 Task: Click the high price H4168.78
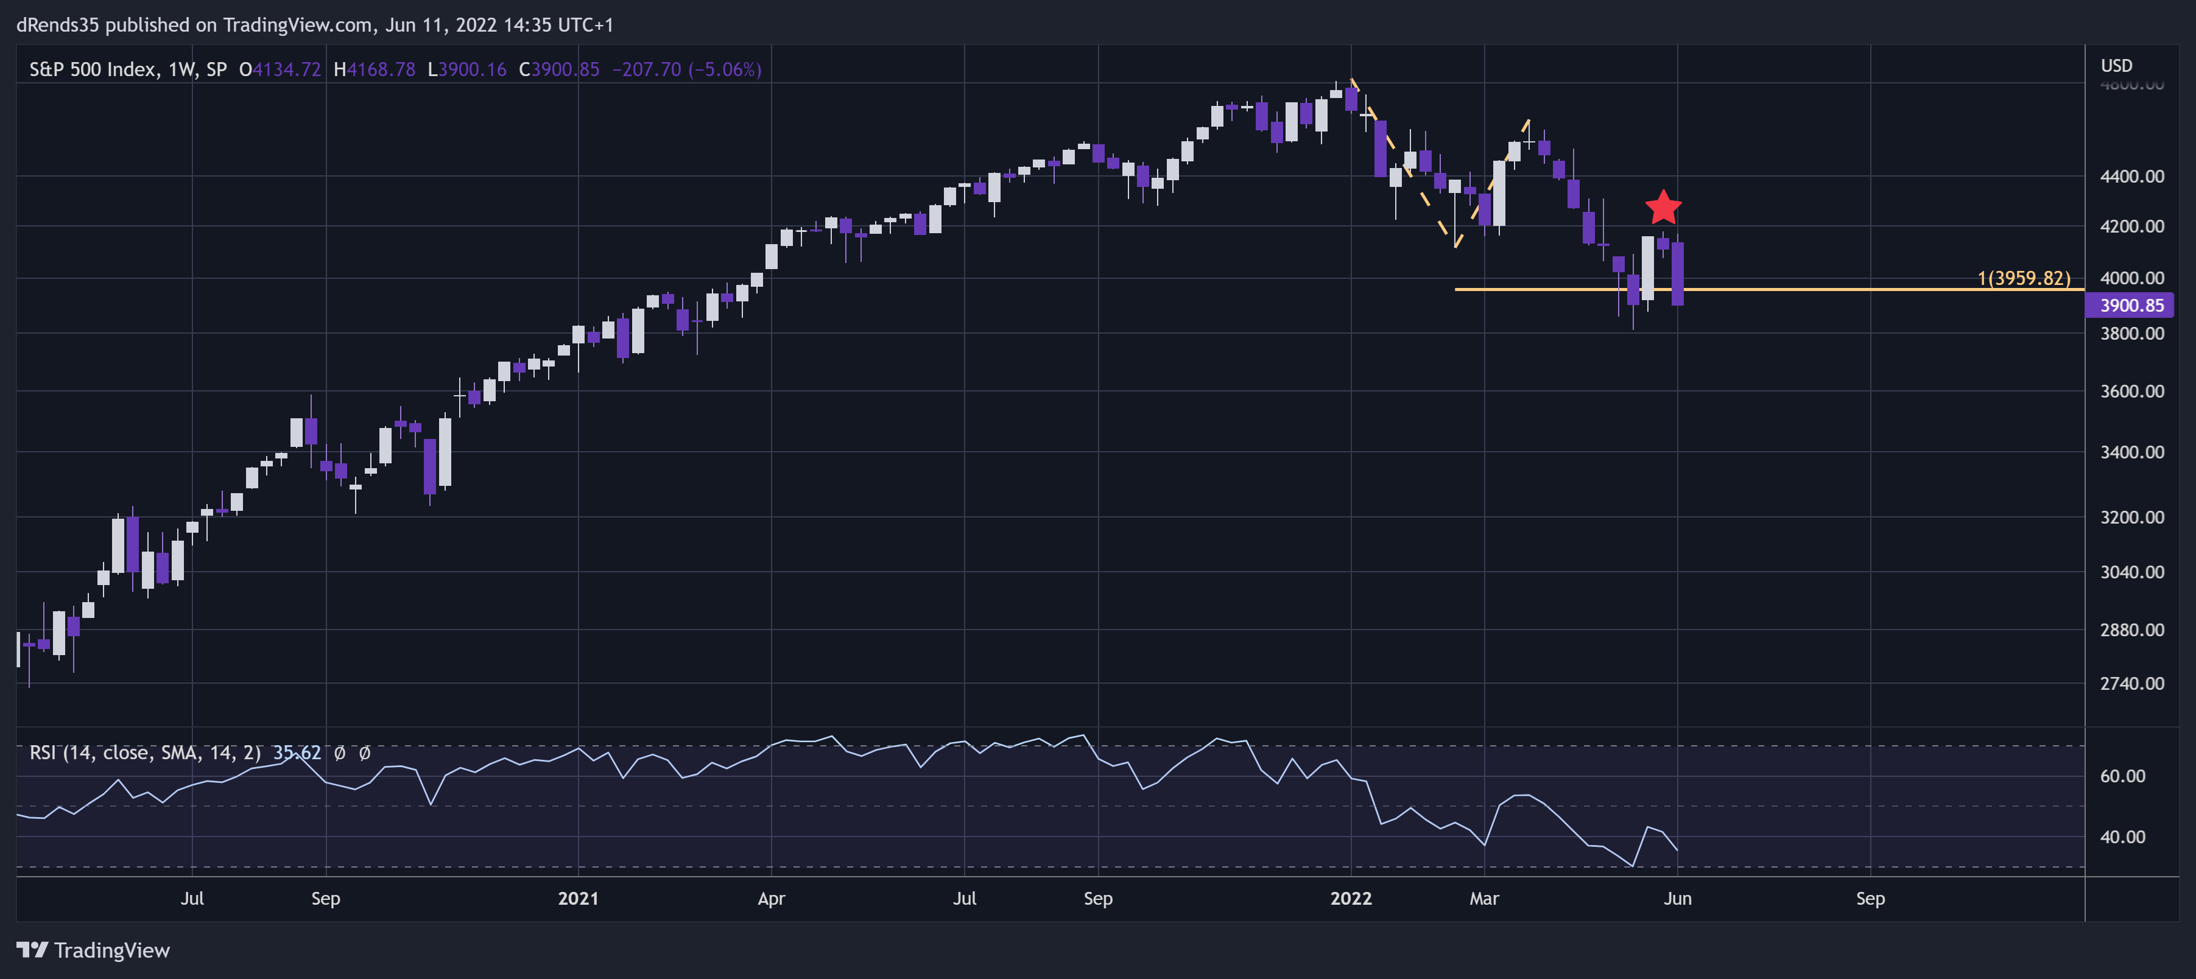tap(375, 70)
